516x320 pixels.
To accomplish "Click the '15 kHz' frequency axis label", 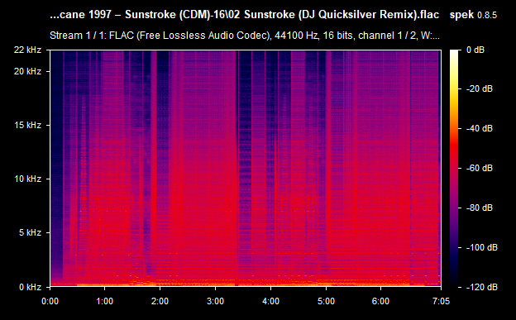I will [x=27, y=125].
